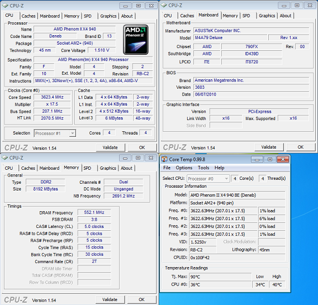
Task: Minimize the Core Temp window
Action: coord(257,160)
